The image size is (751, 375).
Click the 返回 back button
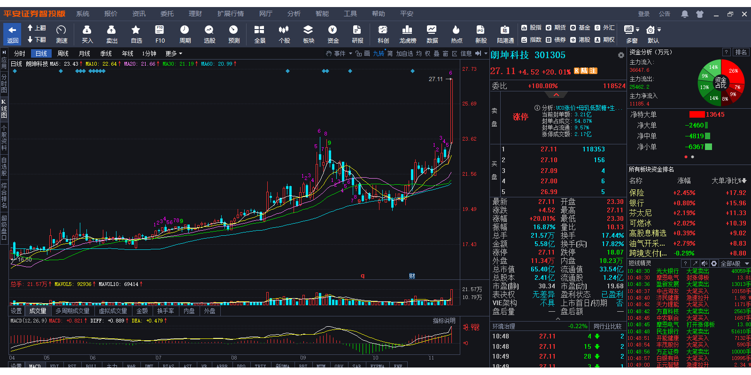point(13,34)
